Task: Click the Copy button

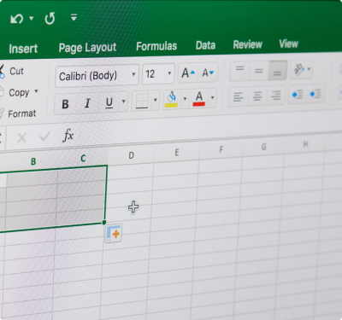Action: pos(19,92)
